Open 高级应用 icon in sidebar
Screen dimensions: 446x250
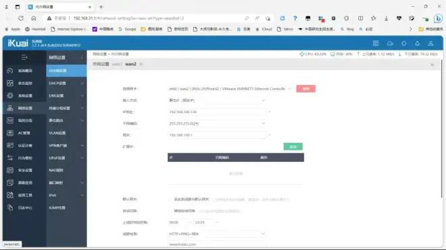pos(10,183)
